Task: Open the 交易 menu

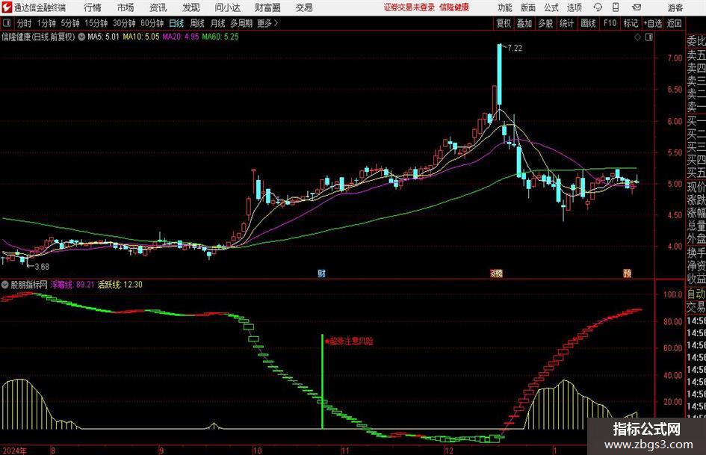Action: [x=304, y=7]
